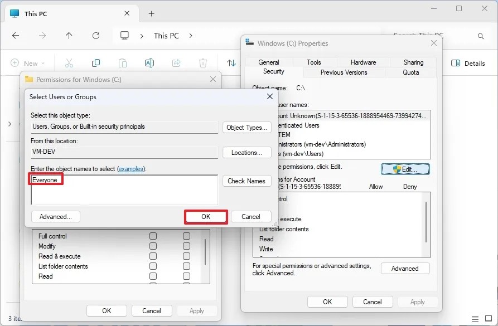The height and width of the screenshot is (326, 498).
Task: Go back with the Explorer back arrow
Action: 16,36
